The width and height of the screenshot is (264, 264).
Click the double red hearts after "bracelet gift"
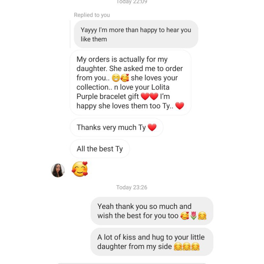click(149, 97)
